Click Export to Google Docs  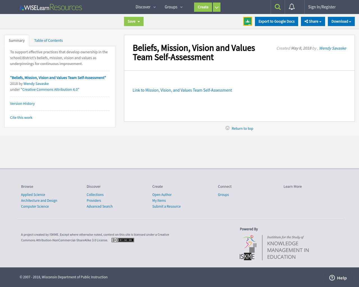pos(276,21)
